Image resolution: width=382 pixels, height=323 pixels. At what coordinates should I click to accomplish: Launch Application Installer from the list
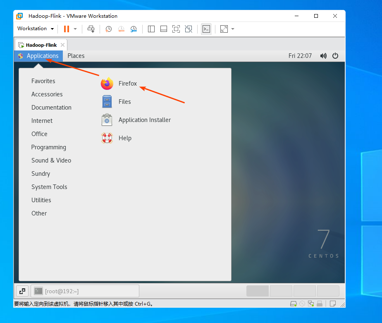click(x=144, y=120)
